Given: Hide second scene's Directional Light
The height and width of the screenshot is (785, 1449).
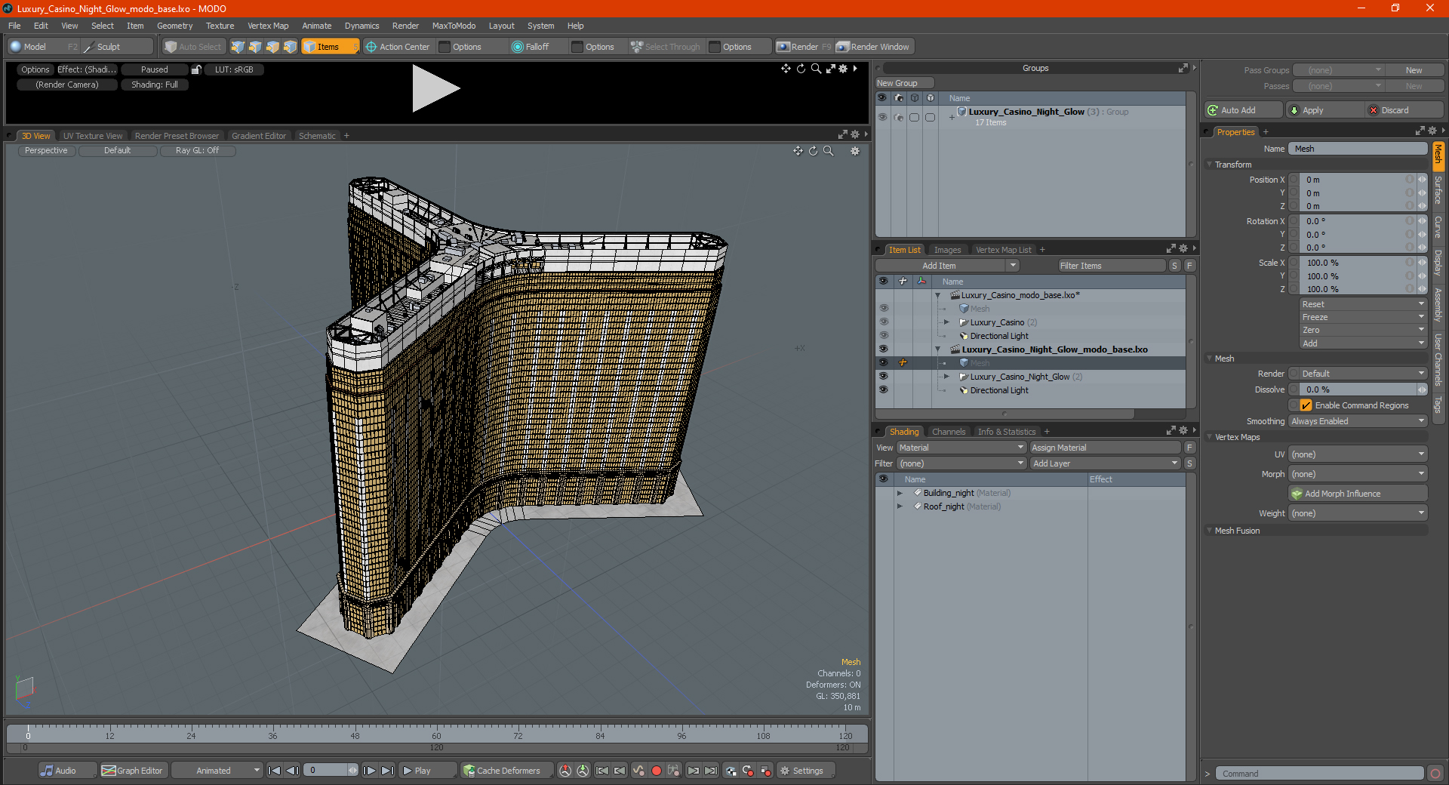Looking at the screenshot, I should (x=883, y=390).
